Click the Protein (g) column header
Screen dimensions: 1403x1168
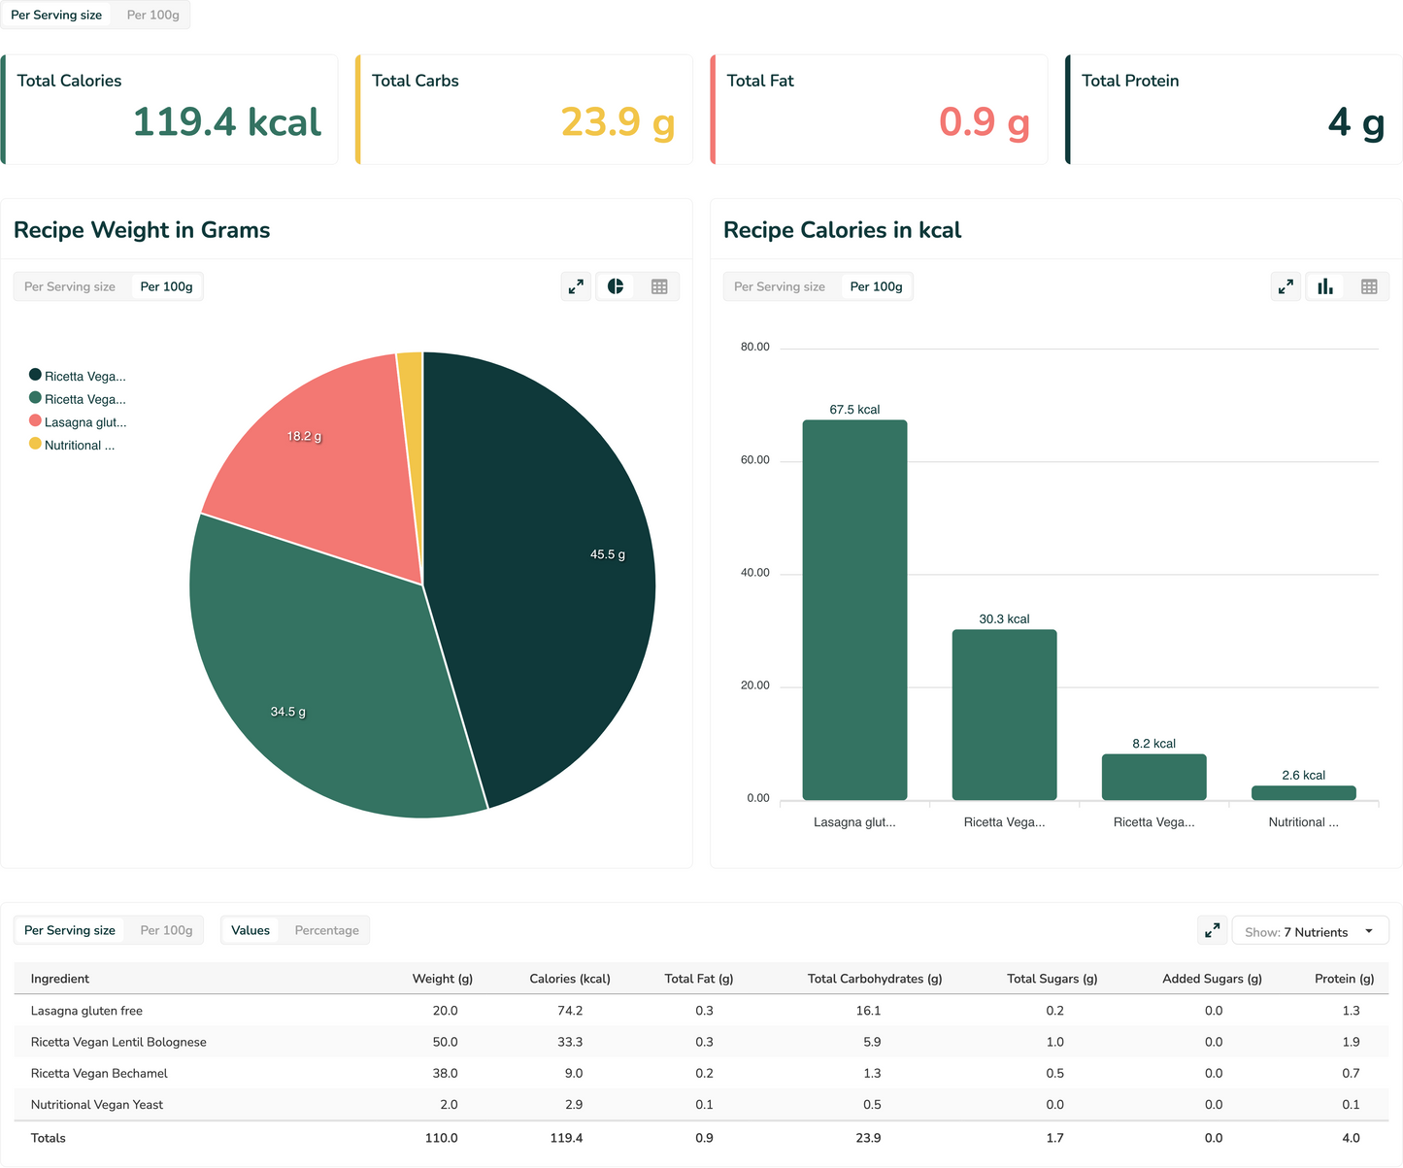pyautogui.click(x=1345, y=979)
